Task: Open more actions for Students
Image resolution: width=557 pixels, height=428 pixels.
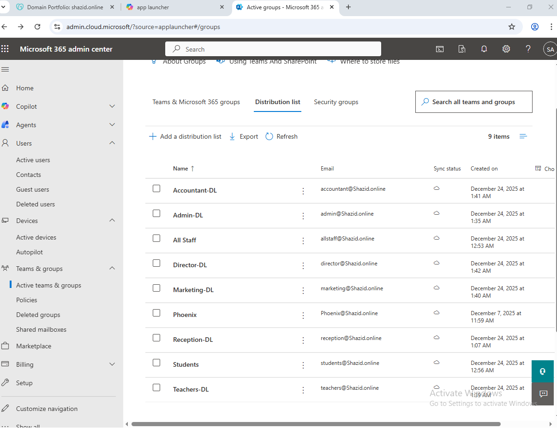Action: pyautogui.click(x=303, y=365)
